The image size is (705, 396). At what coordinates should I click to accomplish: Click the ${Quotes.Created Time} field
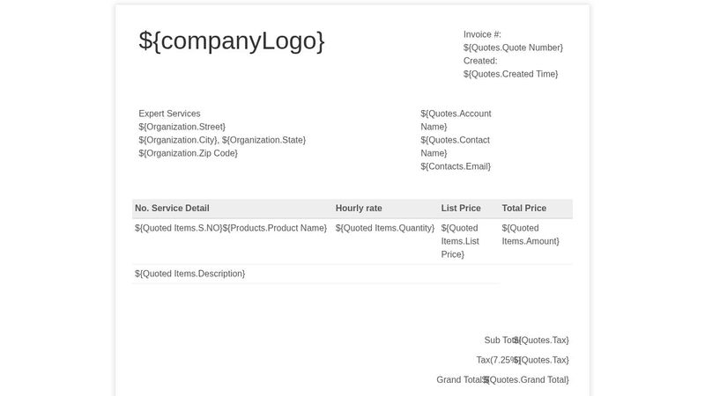(x=510, y=74)
